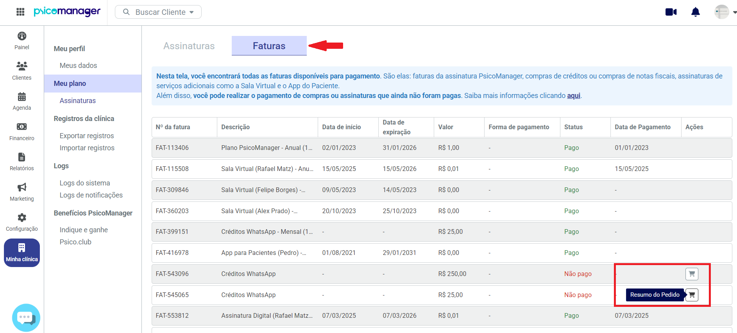
Task: Click Assinatura Digital (Rafael Matz) description
Action: coord(267,316)
